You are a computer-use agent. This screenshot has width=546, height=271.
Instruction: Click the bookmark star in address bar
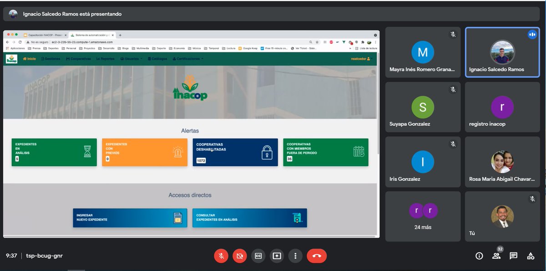317,42
